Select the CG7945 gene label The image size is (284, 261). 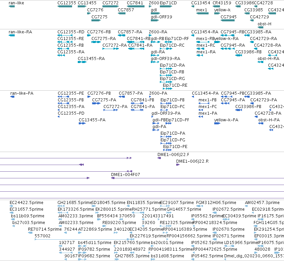coord(229,17)
